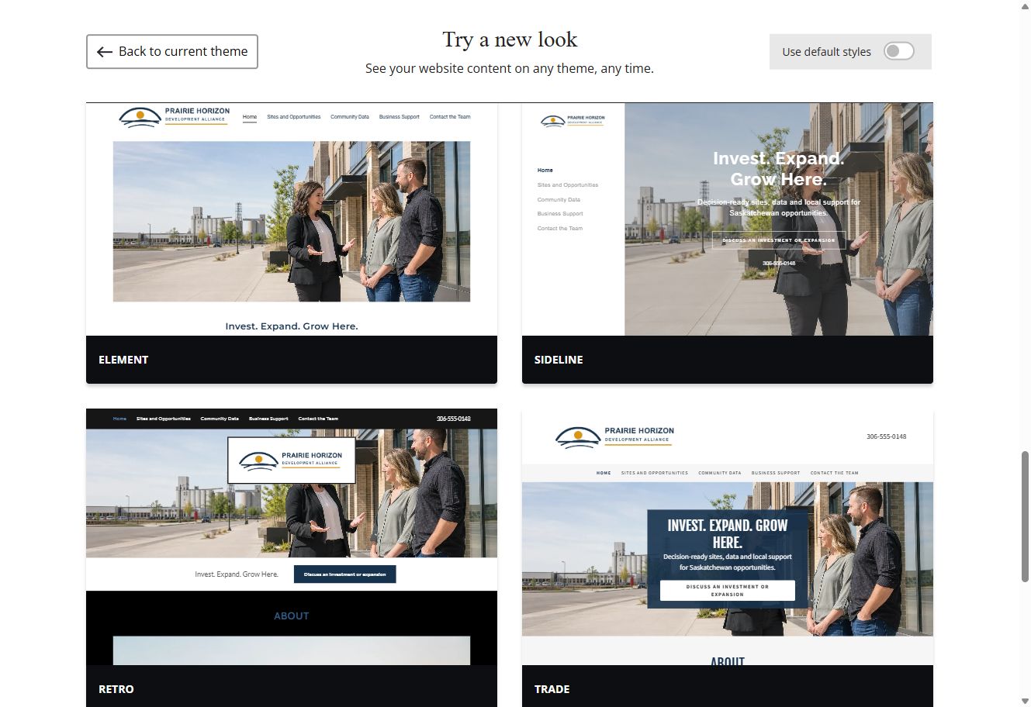Click BUSINESS SUPPORT in Trade navigation

tap(776, 473)
